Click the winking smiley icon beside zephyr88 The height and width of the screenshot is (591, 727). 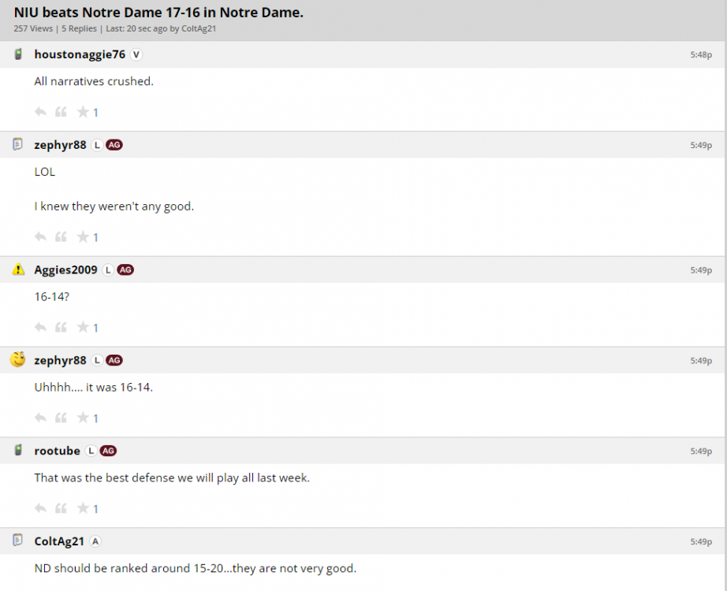(x=18, y=360)
